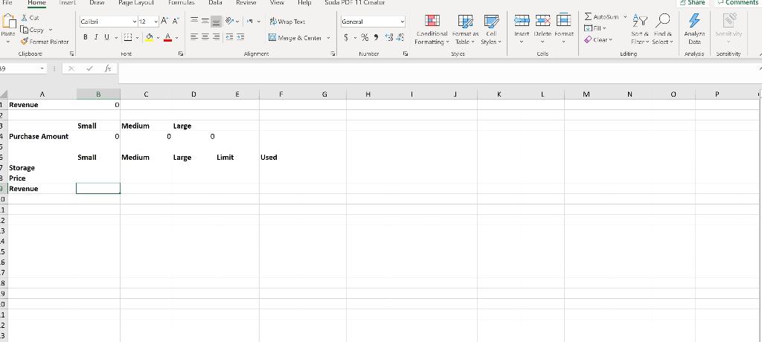Toggle Underline formatting
Screen dimensions: 762x342
click(106, 37)
